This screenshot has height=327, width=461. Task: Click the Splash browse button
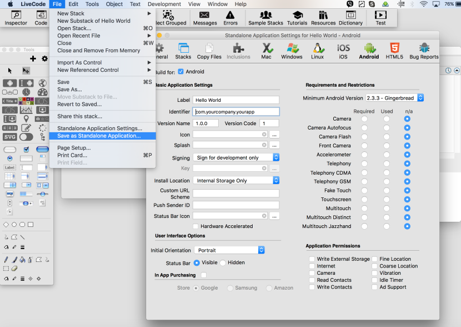tap(274, 145)
